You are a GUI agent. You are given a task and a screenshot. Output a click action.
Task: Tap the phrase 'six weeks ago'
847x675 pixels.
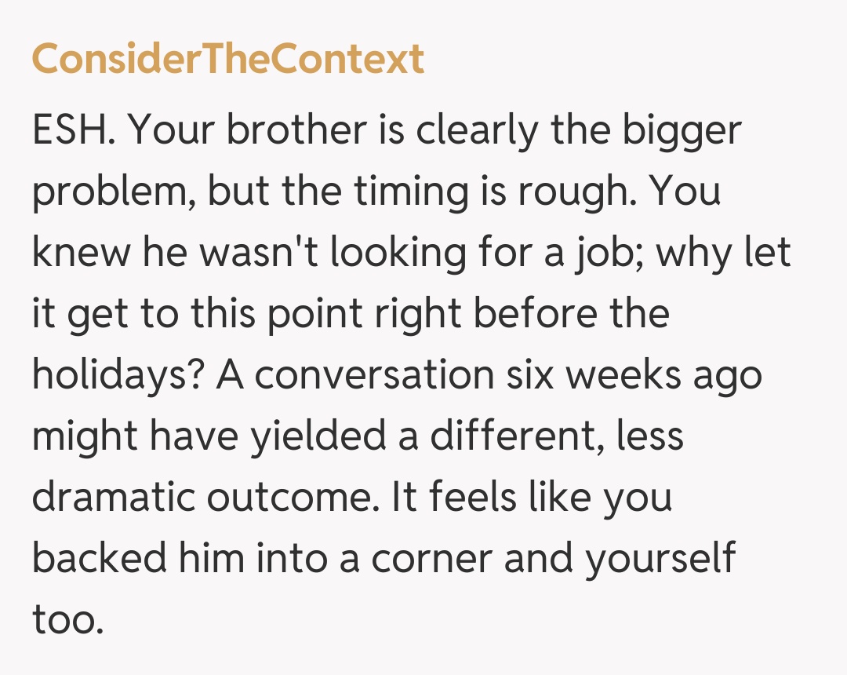click(x=625, y=377)
